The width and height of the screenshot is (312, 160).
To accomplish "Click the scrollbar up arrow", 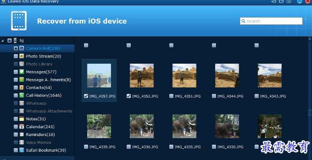I will point(310,39).
